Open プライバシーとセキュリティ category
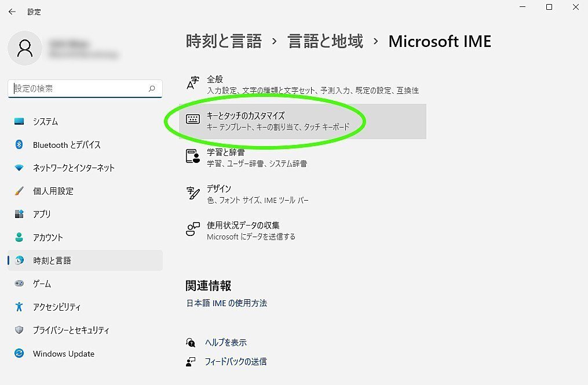The height and width of the screenshot is (385, 588). point(85,330)
